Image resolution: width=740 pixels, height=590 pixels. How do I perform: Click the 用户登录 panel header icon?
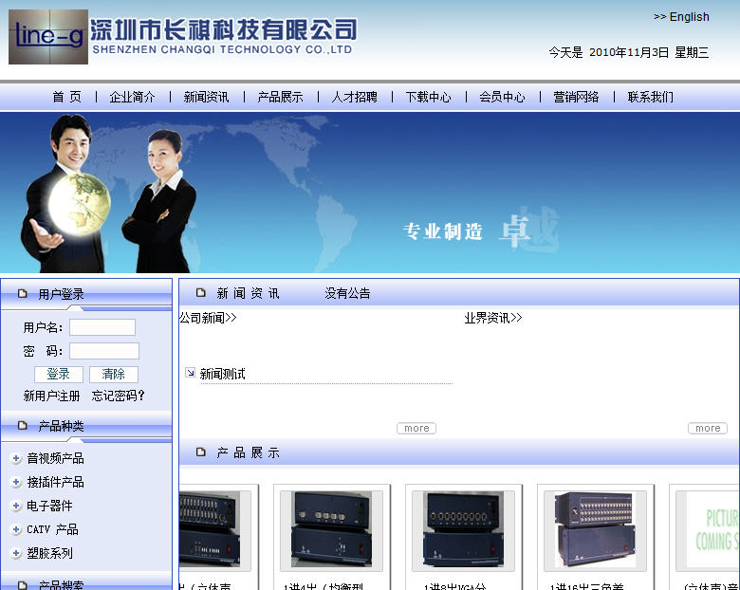pos(23,294)
